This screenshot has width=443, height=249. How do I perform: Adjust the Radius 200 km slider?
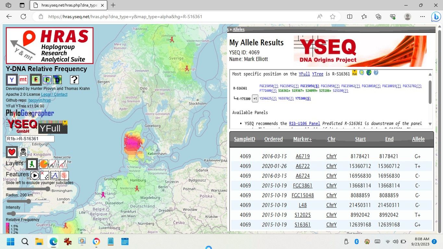tap(29, 201)
